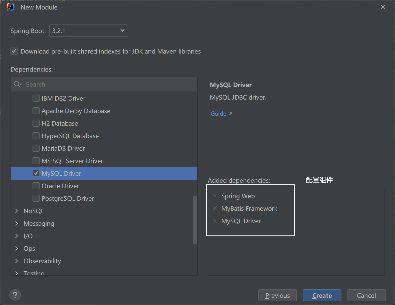395x305 pixels.
Task: Select the Observability tree label
Action: pyautogui.click(x=42, y=261)
